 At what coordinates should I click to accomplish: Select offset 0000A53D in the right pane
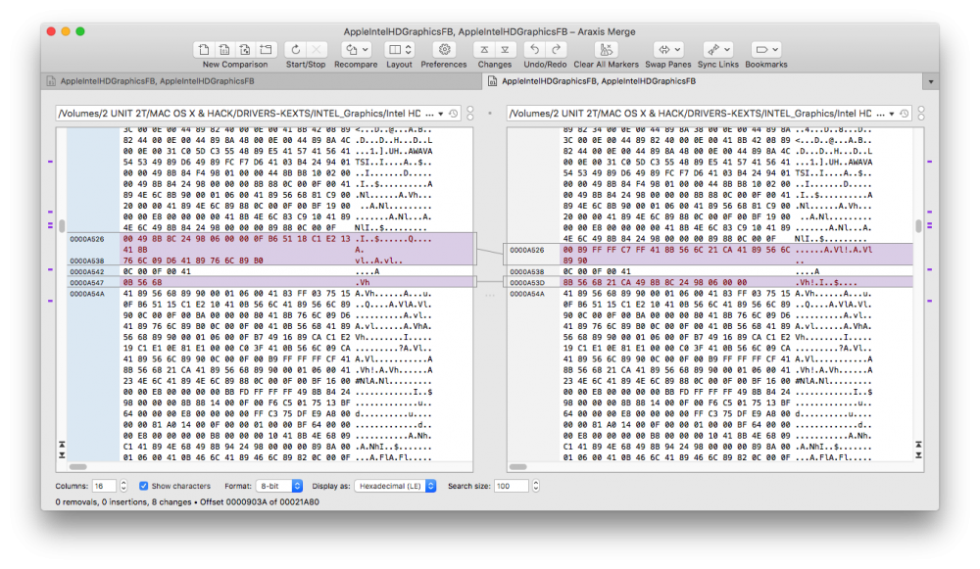click(x=527, y=283)
